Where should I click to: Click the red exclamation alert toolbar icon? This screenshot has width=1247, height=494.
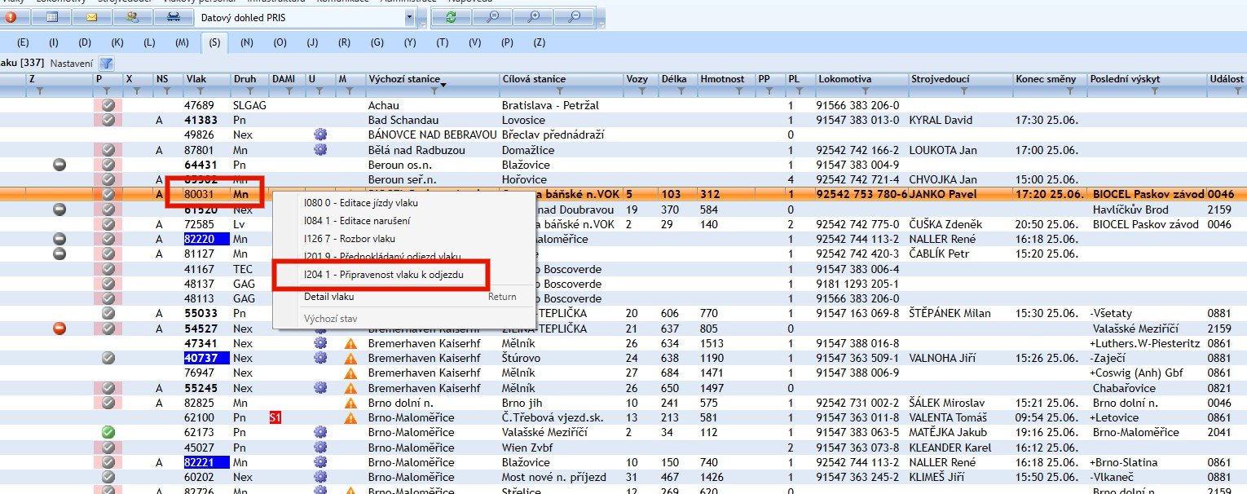point(11,16)
